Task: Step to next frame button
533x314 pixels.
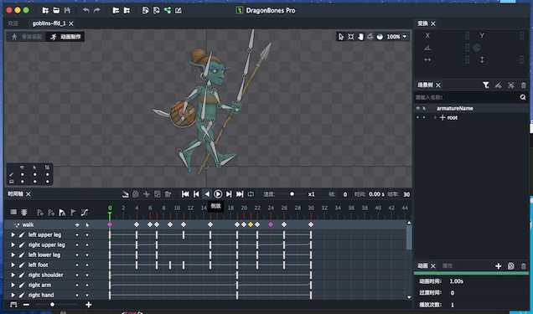Action: pyautogui.click(x=229, y=194)
